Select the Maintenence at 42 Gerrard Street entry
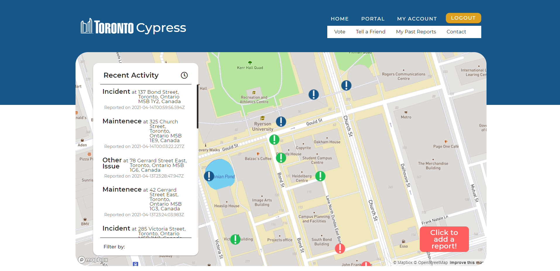 click(145, 202)
